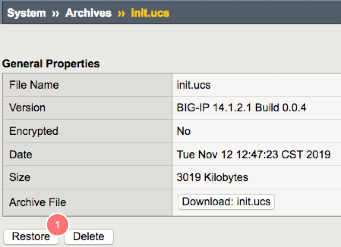This screenshot has width=341, height=247.
Task: Click the Encrypted value No
Action: [x=184, y=131]
